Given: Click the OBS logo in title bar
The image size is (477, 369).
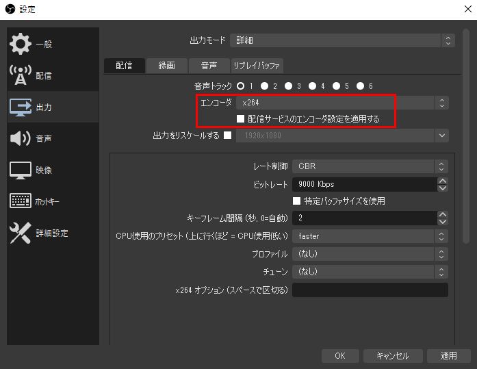Looking at the screenshot, I should pos(10,9).
